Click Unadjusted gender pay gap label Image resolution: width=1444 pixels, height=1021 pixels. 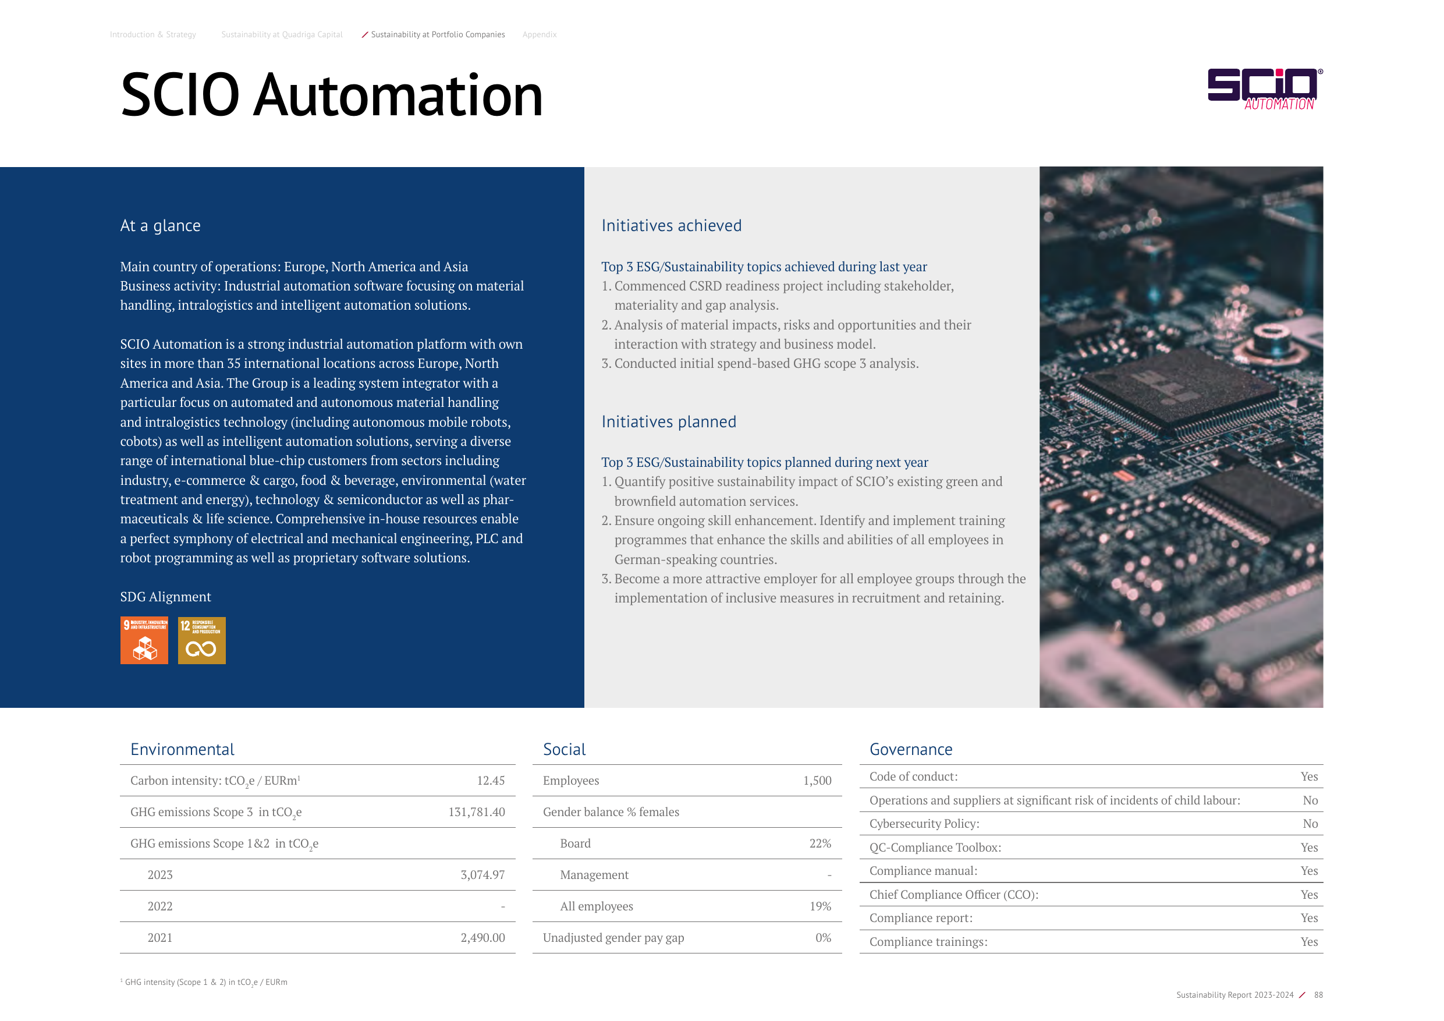(613, 938)
